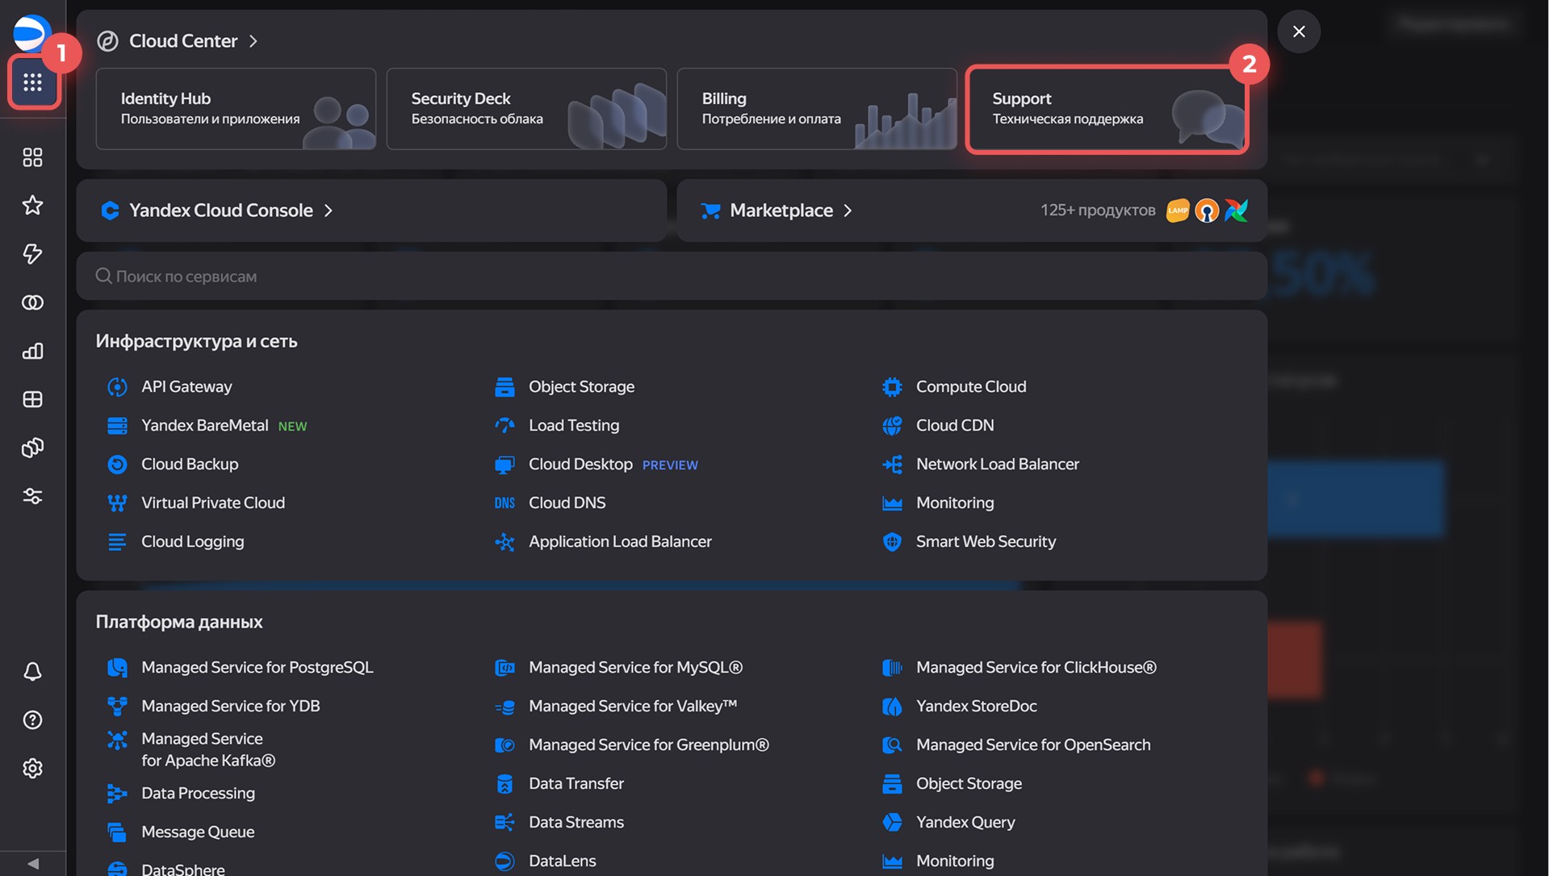Click the middle Marketplace product icon beside LAMP
Image resolution: width=1549 pixels, height=876 pixels.
1207,211
